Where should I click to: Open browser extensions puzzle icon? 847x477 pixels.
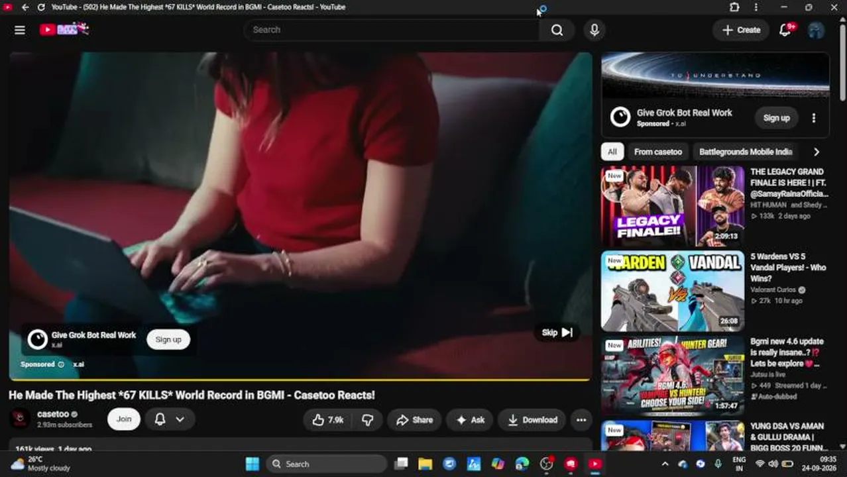(734, 7)
